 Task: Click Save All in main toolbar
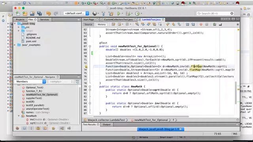click(40, 14)
